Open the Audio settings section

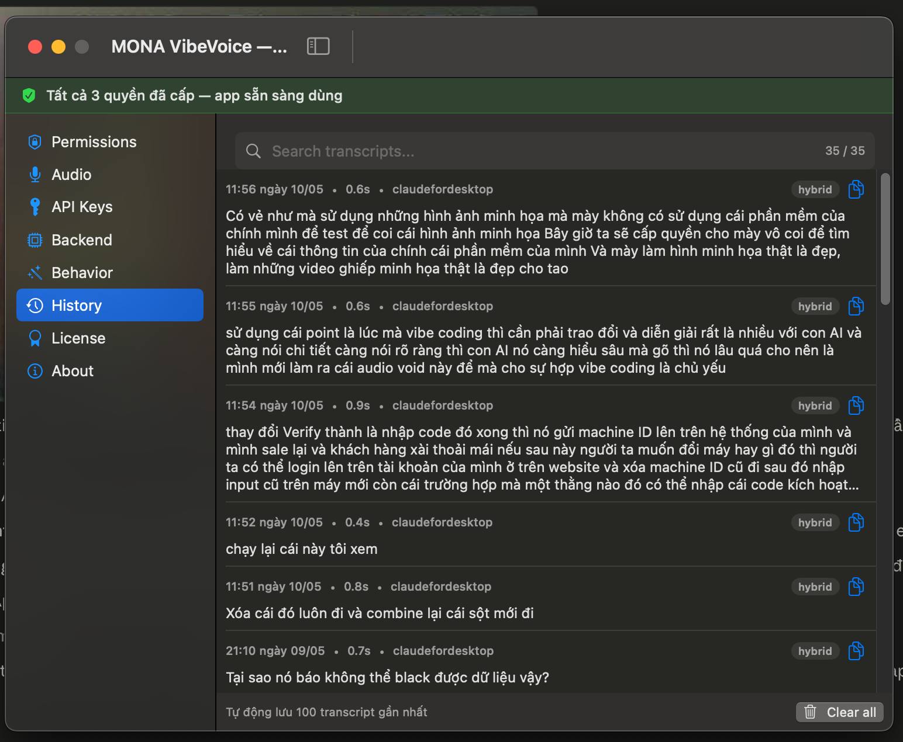coord(110,175)
